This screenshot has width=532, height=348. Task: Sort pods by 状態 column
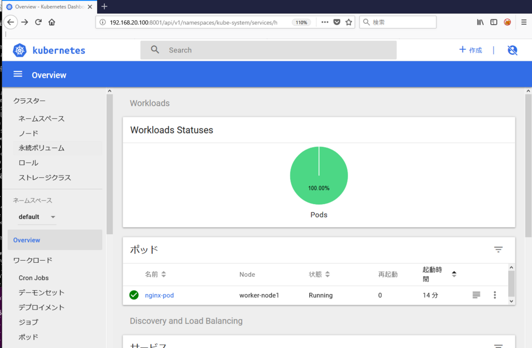pyautogui.click(x=320, y=274)
